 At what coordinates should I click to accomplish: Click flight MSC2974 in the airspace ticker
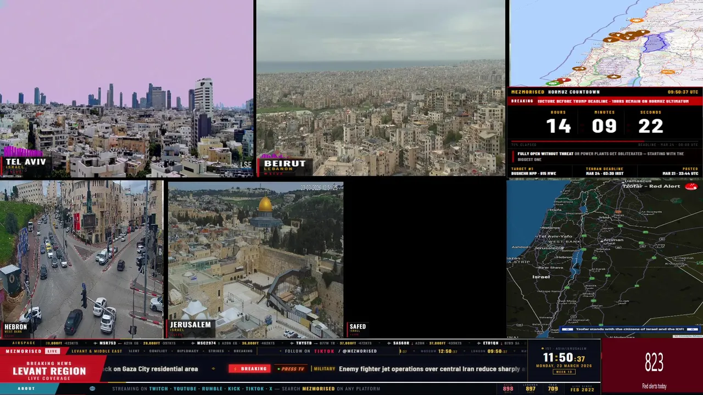207,343
